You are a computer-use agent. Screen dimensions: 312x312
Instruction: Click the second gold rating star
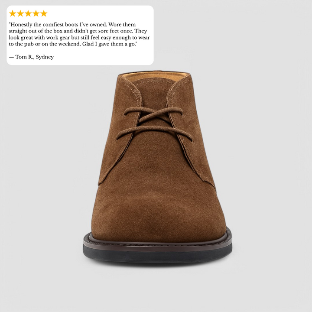[20, 13]
